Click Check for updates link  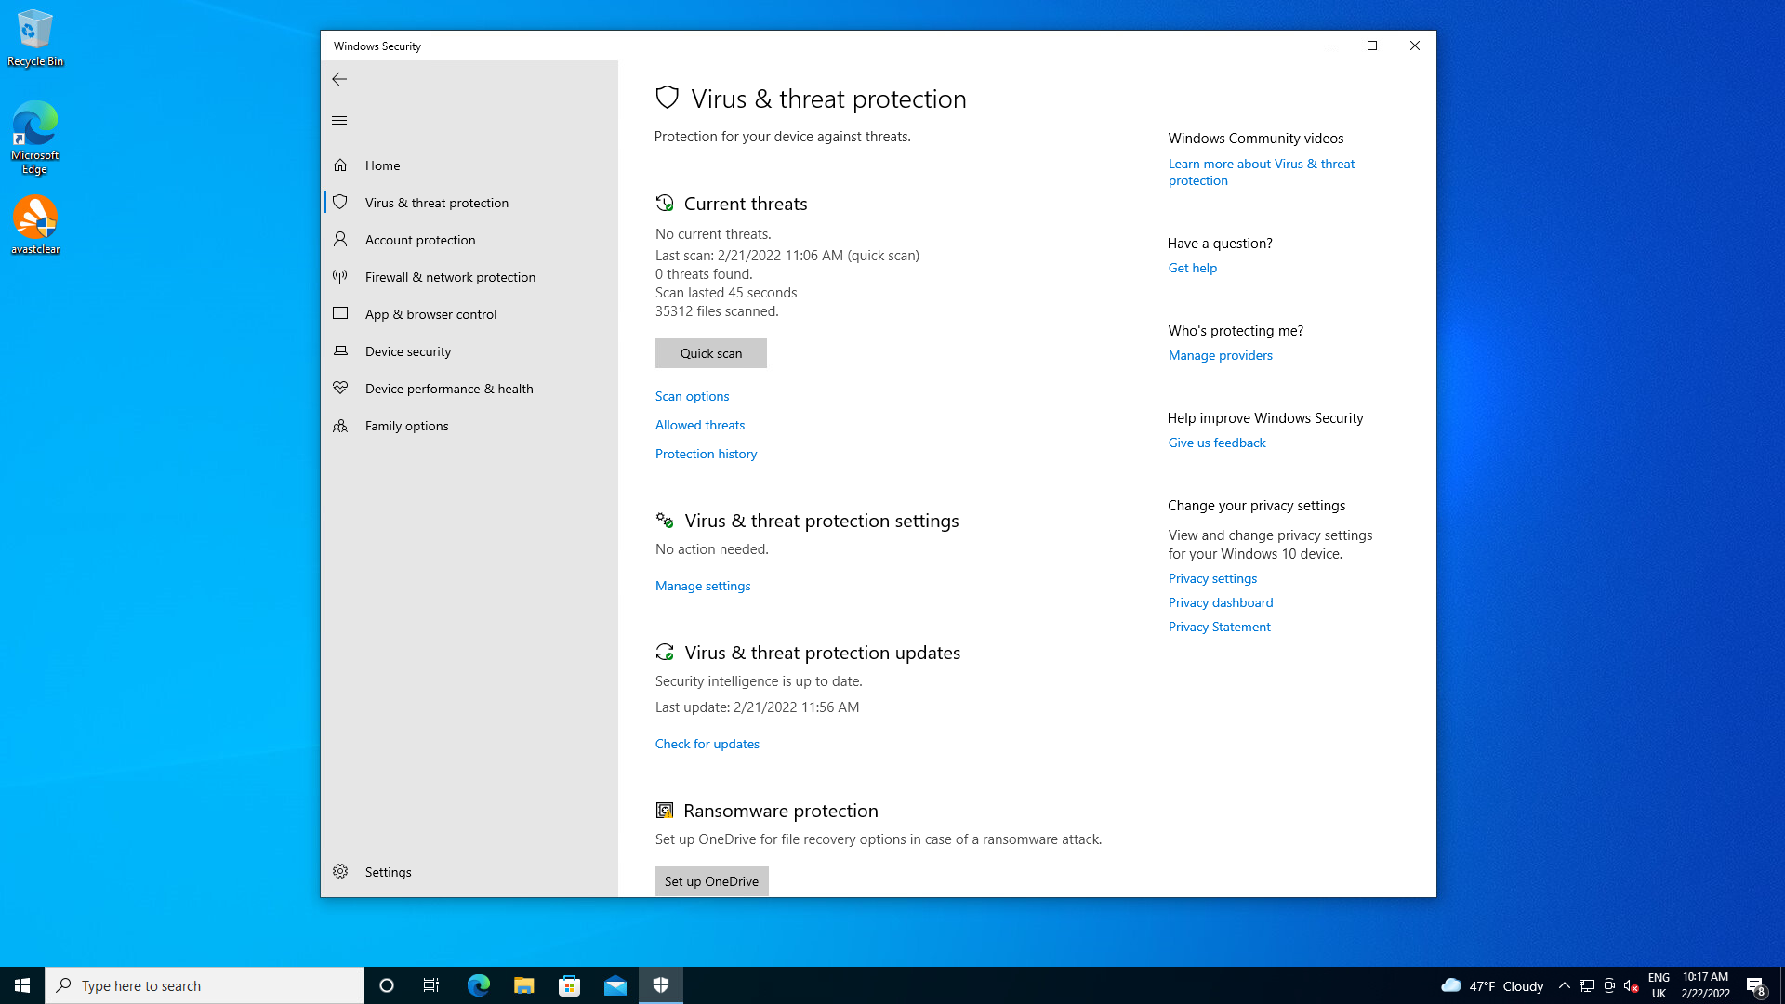(707, 744)
